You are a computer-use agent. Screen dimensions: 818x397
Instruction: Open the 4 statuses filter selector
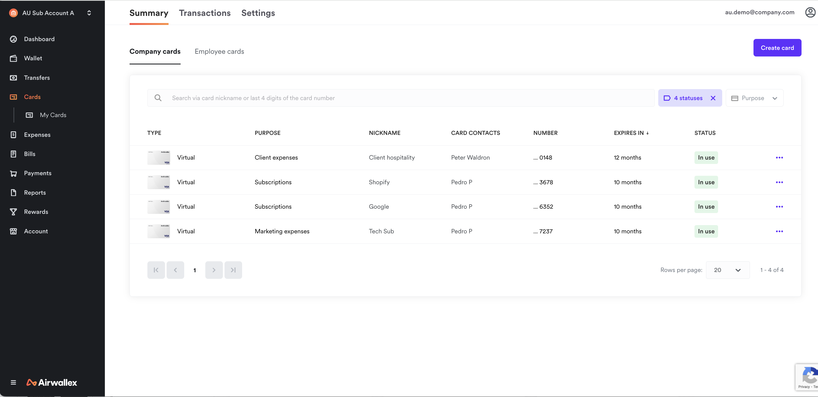click(688, 98)
